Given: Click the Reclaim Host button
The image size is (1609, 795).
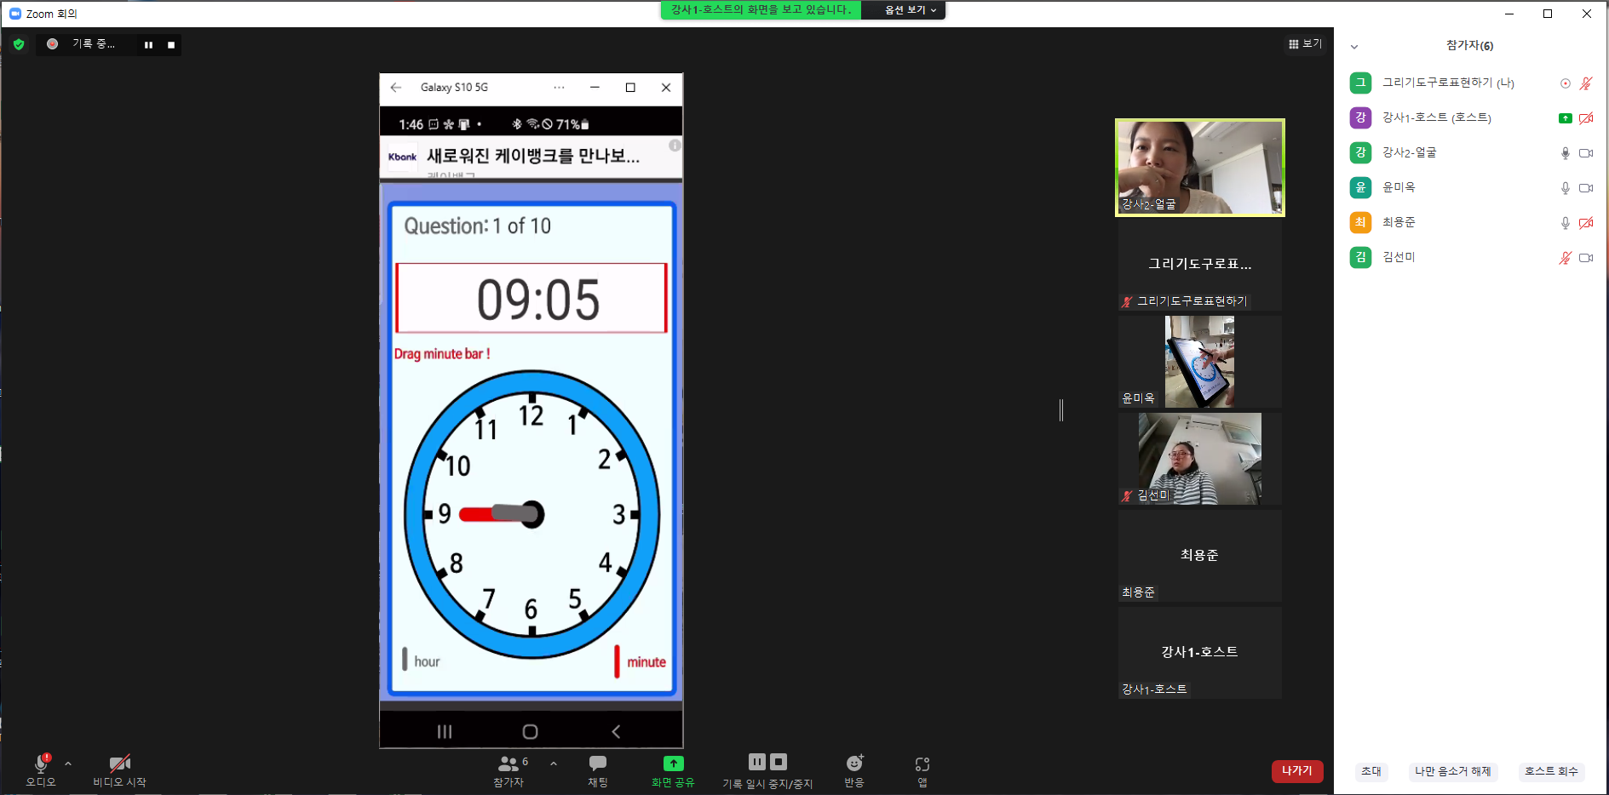Looking at the screenshot, I should point(1551,771).
